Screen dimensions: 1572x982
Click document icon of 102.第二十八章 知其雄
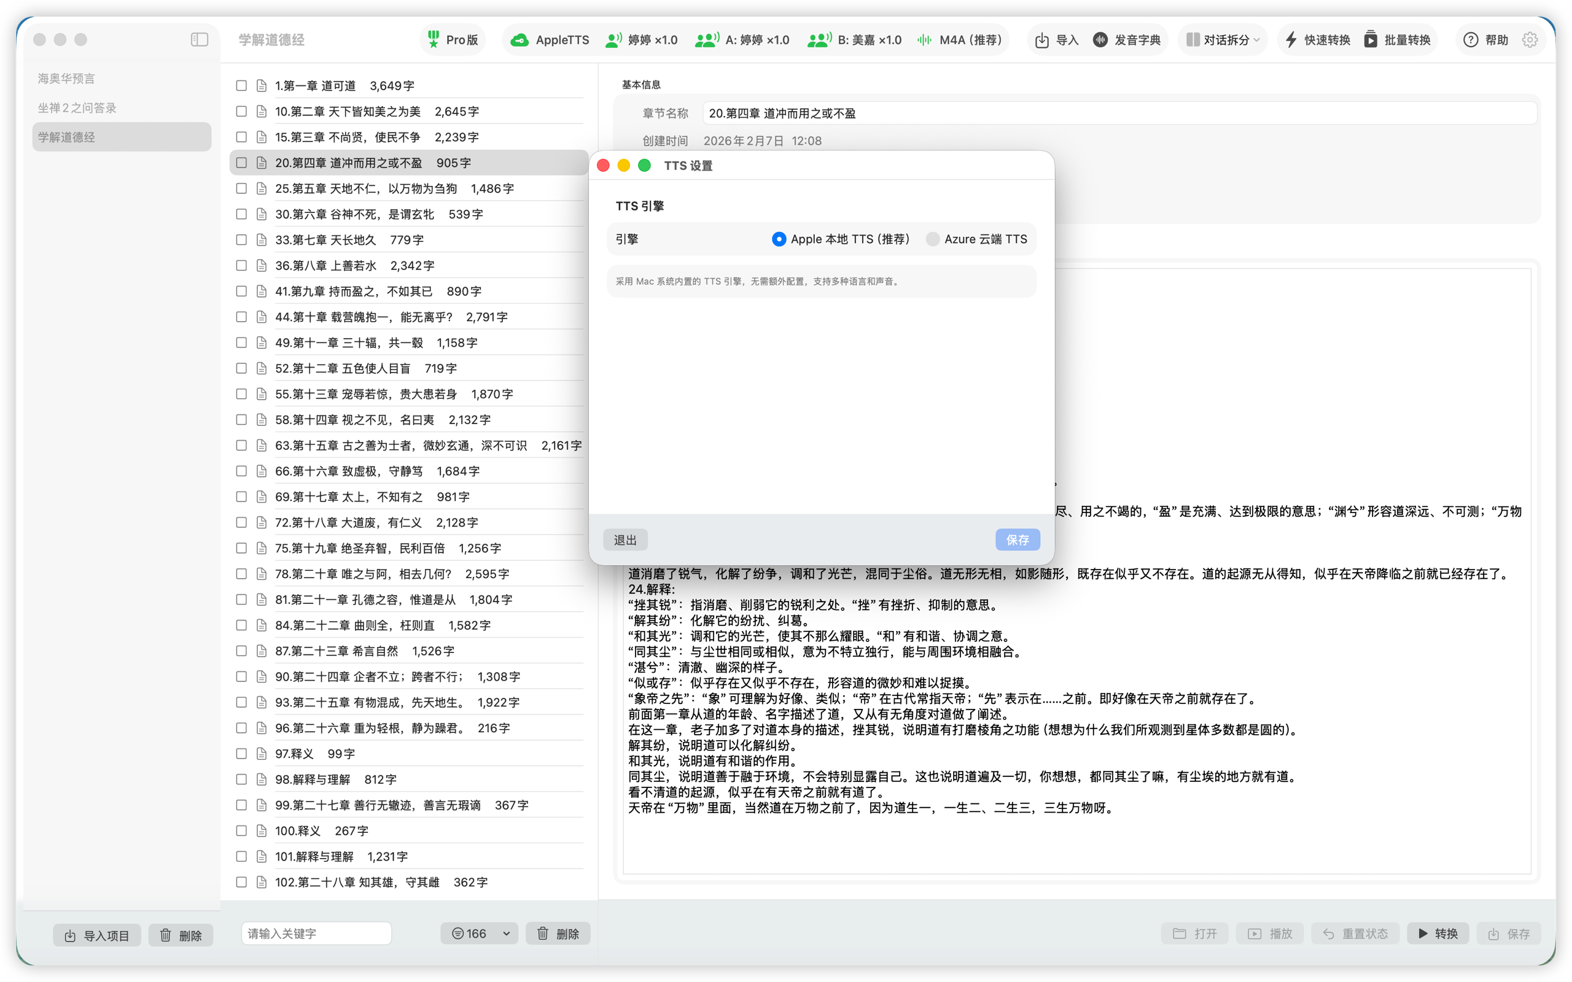pyautogui.click(x=262, y=882)
